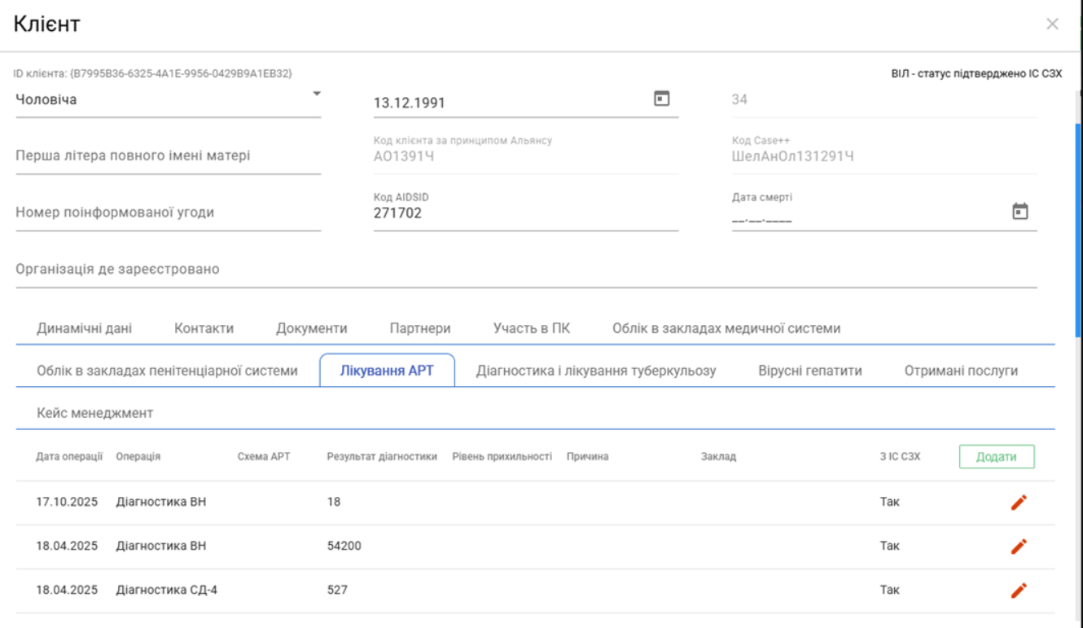The image size is (1083, 628).
Task: Click the Перша літера повного імені матері field
Action: (169, 156)
